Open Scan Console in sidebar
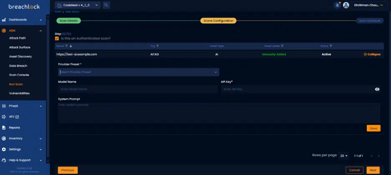Screen dimensions: 391x175 (19, 75)
